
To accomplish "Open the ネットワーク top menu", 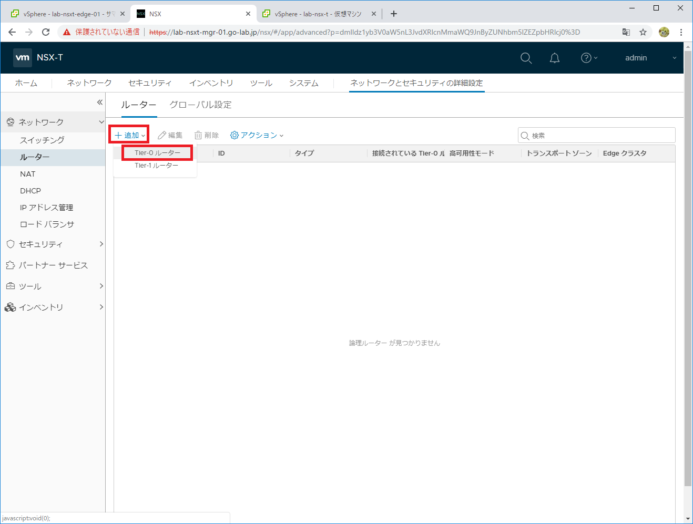I will coord(89,83).
